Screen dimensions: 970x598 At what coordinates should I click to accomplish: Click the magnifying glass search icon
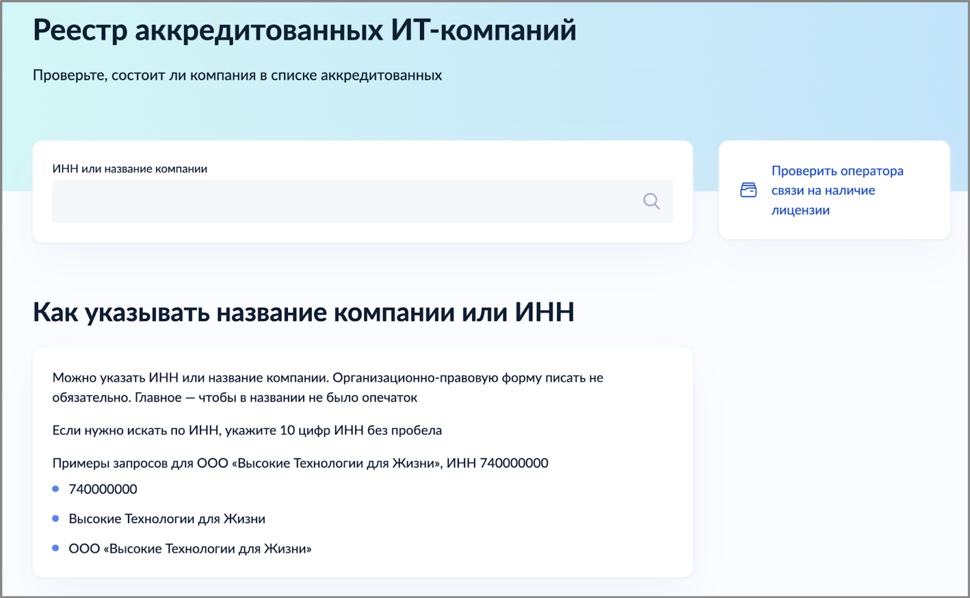[x=651, y=201]
